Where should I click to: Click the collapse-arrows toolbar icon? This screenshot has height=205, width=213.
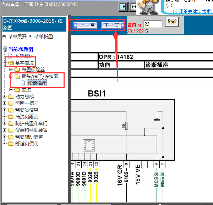click(x=133, y=7)
